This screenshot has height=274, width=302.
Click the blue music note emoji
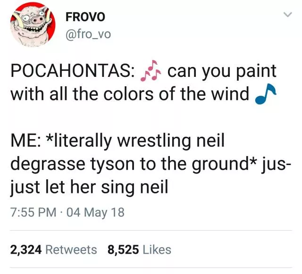point(266,94)
